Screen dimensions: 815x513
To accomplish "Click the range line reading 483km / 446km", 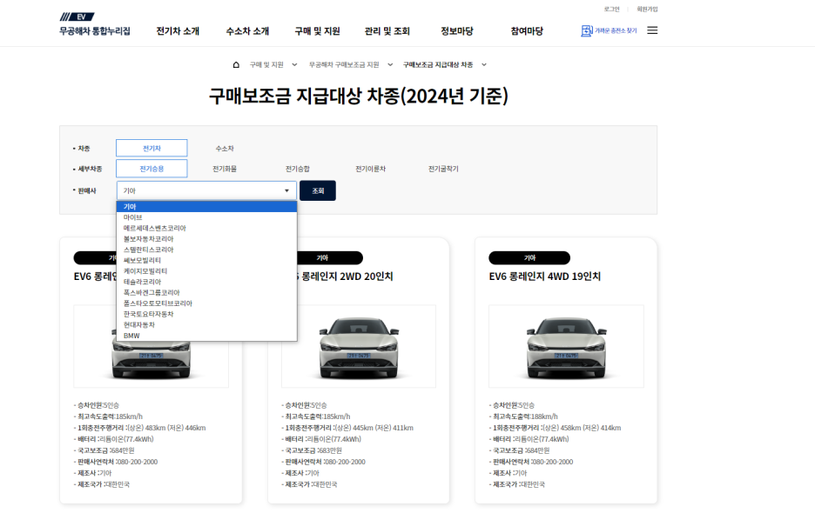I will (x=140, y=428).
